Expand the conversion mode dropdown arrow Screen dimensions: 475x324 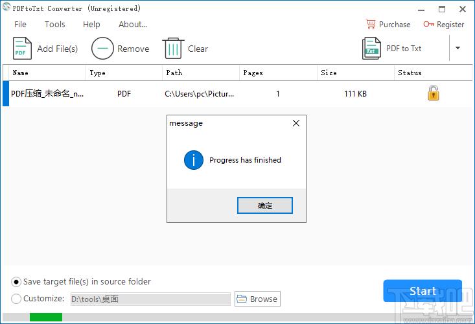pyautogui.click(x=458, y=48)
